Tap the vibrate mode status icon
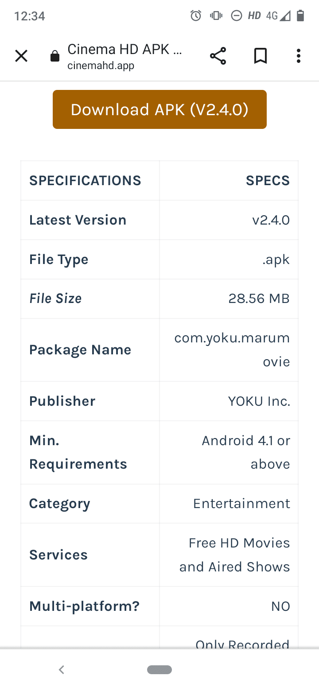Image resolution: width=319 pixels, height=691 pixels. tap(216, 16)
